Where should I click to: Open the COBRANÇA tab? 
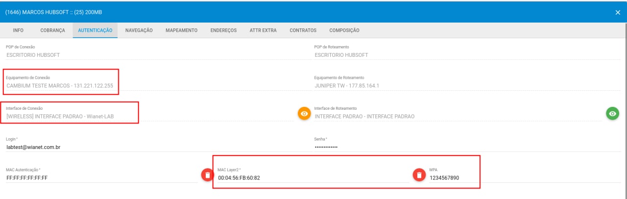(x=52, y=30)
